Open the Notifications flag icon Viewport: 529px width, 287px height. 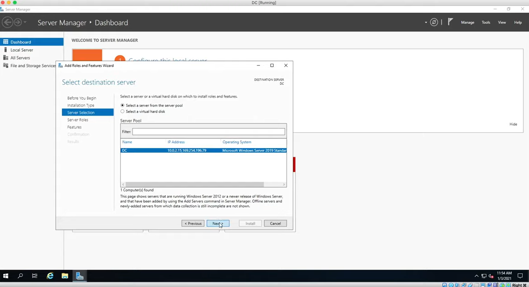click(450, 22)
